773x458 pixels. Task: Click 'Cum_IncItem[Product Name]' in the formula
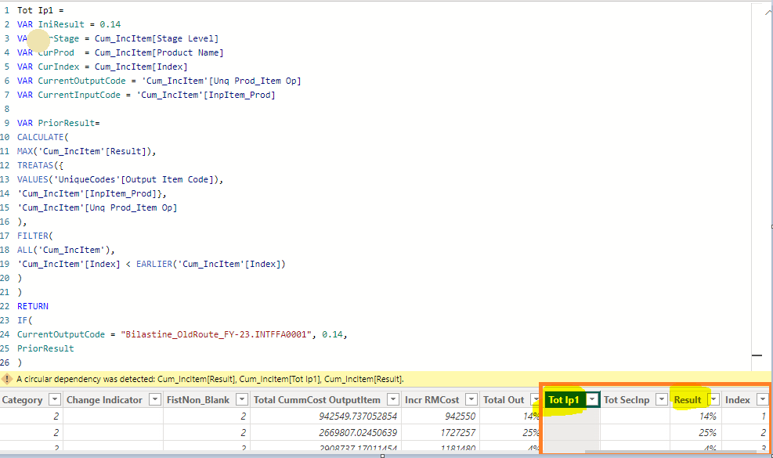(159, 52)
